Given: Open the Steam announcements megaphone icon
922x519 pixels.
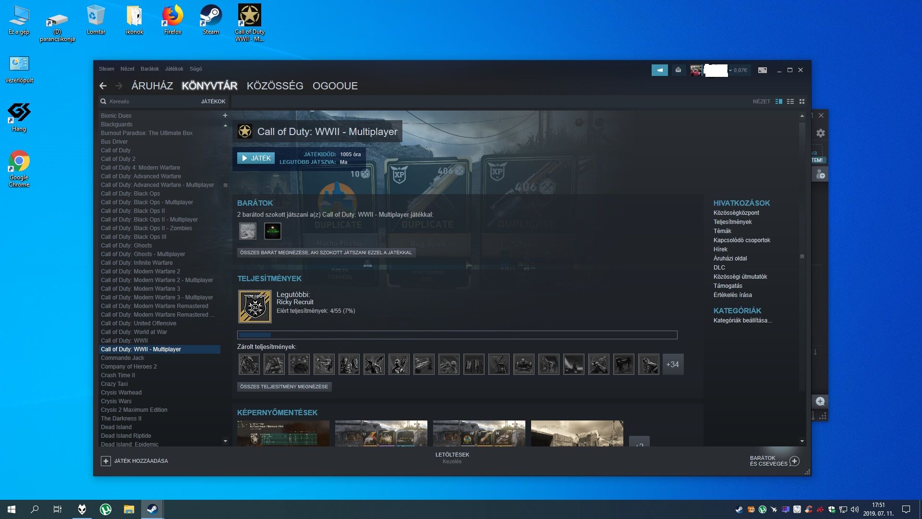Looking at the screenshot, I should [659, 70].
